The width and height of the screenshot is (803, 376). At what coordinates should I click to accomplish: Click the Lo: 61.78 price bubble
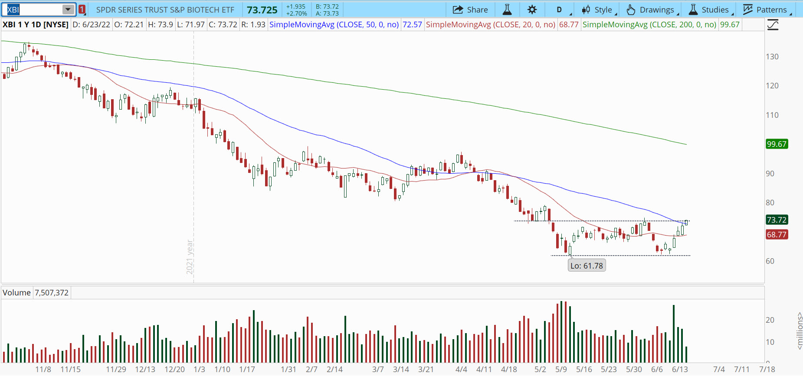tap(587, 266)
